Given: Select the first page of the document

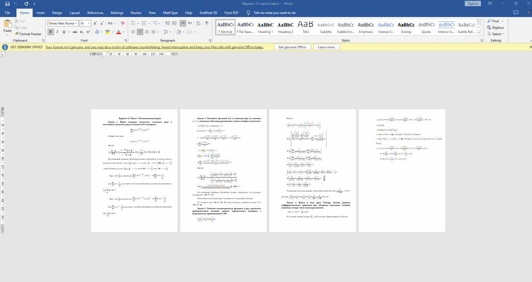Looking at the screenshot, I should point(135,170).
